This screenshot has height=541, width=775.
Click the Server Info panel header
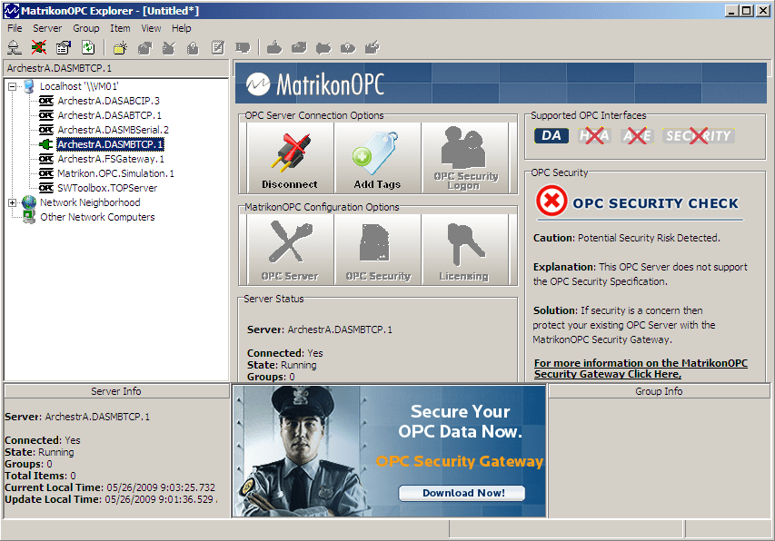[x=116, y=391]
